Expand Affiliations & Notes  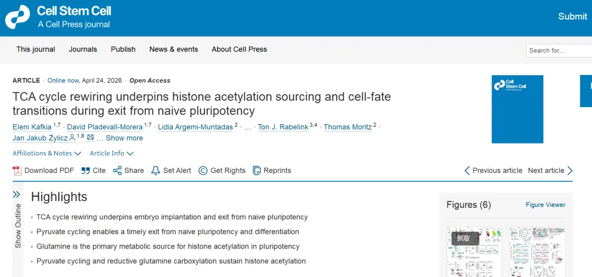point(47,153)
